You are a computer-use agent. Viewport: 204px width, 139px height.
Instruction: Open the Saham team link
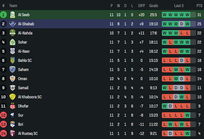pyautogui.click(x=23, y=69)
